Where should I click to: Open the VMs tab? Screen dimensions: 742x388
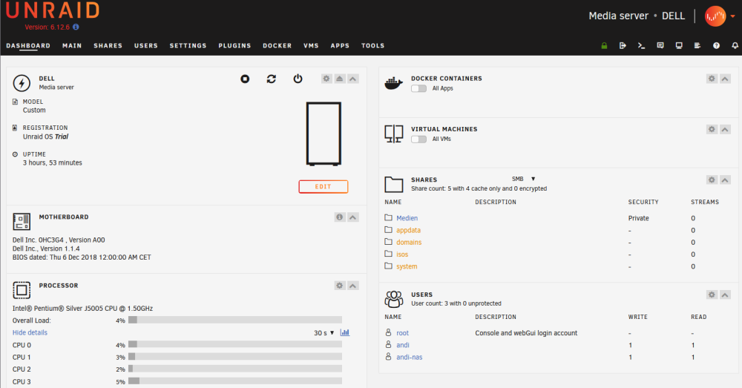pyautogui.click(x=311, y=45)
